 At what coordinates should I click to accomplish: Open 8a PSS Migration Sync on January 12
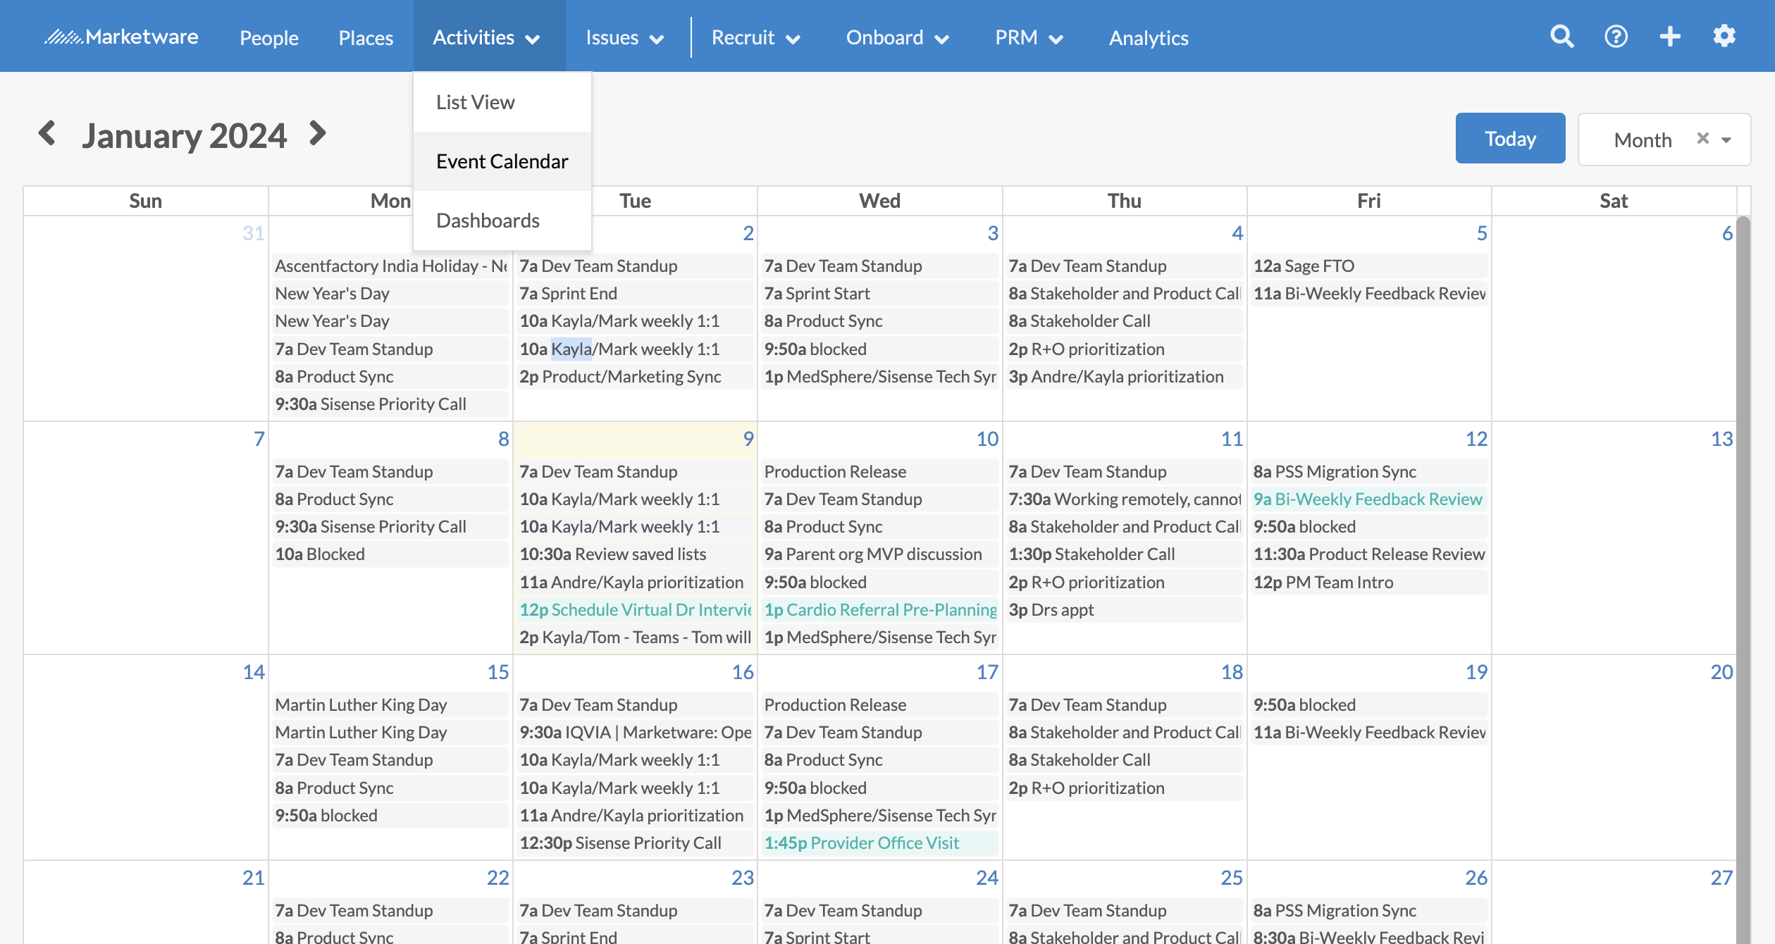pyautogui.click(x=1369, y=471)
